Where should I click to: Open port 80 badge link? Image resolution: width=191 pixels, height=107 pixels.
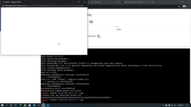click(x=91, y=22)
